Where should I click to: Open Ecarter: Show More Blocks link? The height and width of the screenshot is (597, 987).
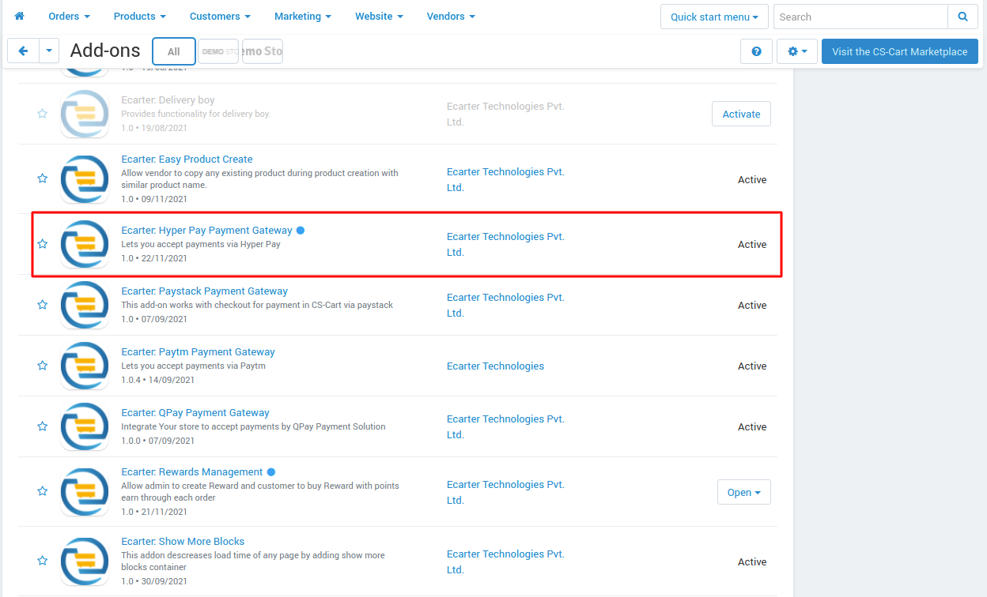[x=183, y=542]
